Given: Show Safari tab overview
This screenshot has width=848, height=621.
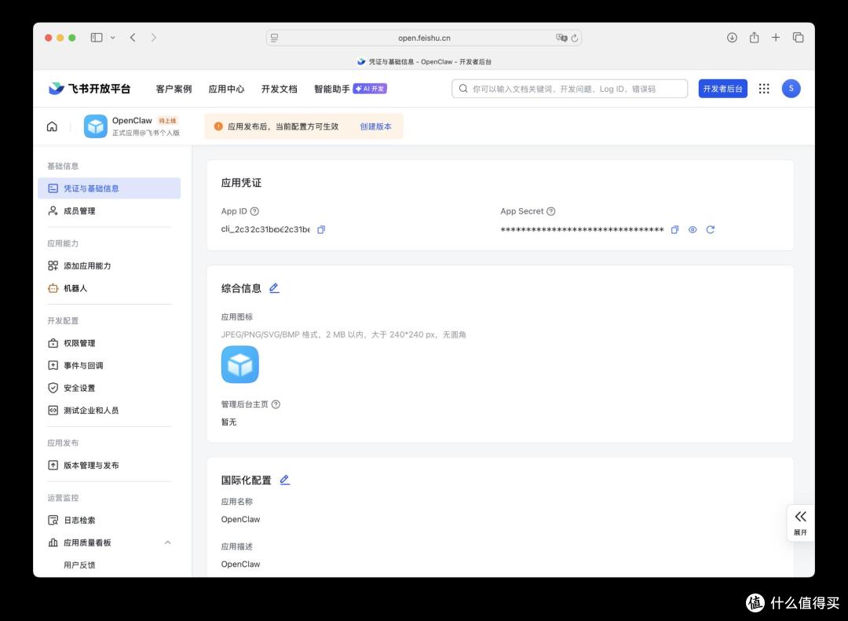Looking at the screenshot, I should tap(799, 38).
